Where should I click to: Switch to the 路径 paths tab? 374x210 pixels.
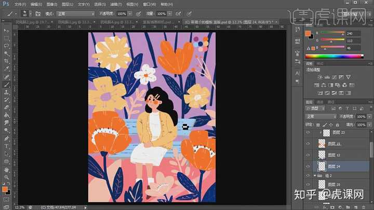pyautogui.click(x=331, y=102)
